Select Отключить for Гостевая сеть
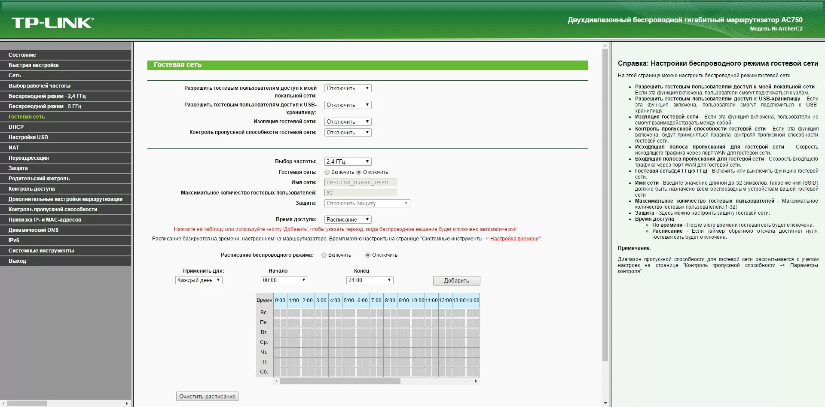Viewport: 825px width, 407px height. [x=359, y=172]
